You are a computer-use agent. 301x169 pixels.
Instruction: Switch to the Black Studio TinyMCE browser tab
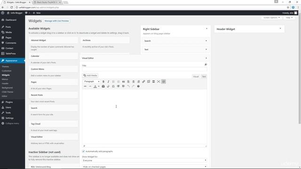point(47,2)
